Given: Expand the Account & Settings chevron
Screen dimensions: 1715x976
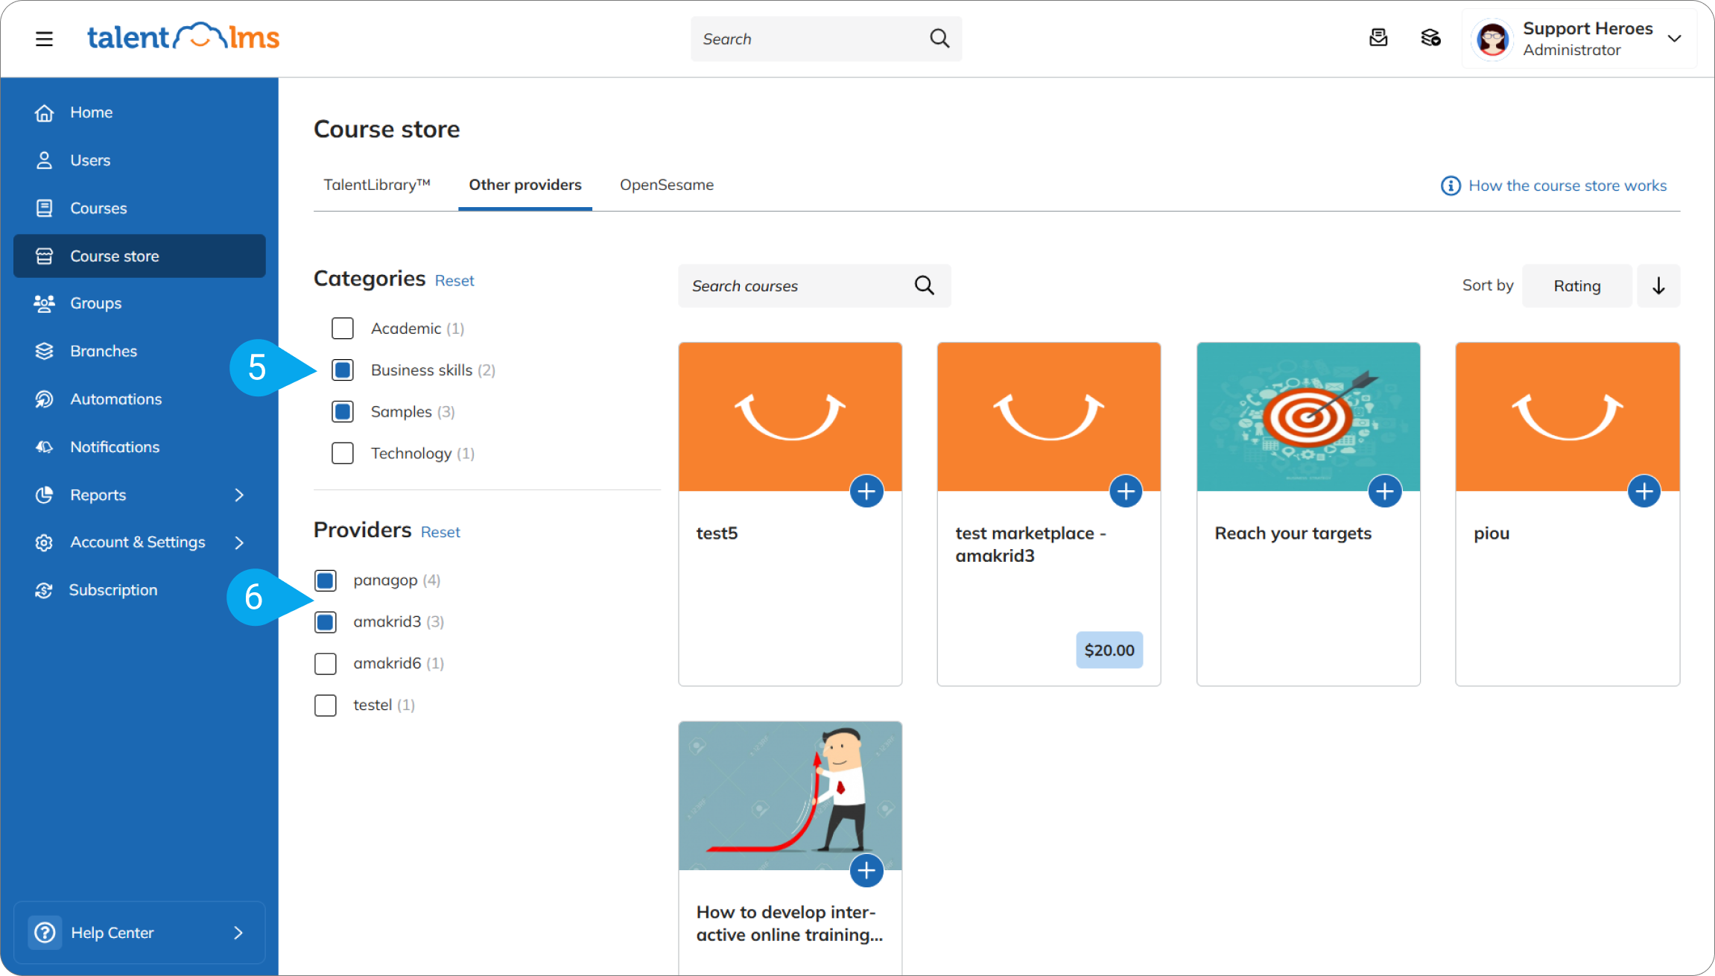Looking at the screenshot, I should click(x=238, y=542).
